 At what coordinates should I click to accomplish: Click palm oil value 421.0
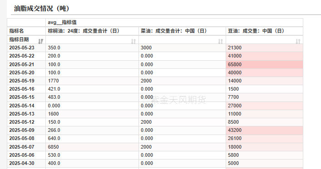coord(54,89)
